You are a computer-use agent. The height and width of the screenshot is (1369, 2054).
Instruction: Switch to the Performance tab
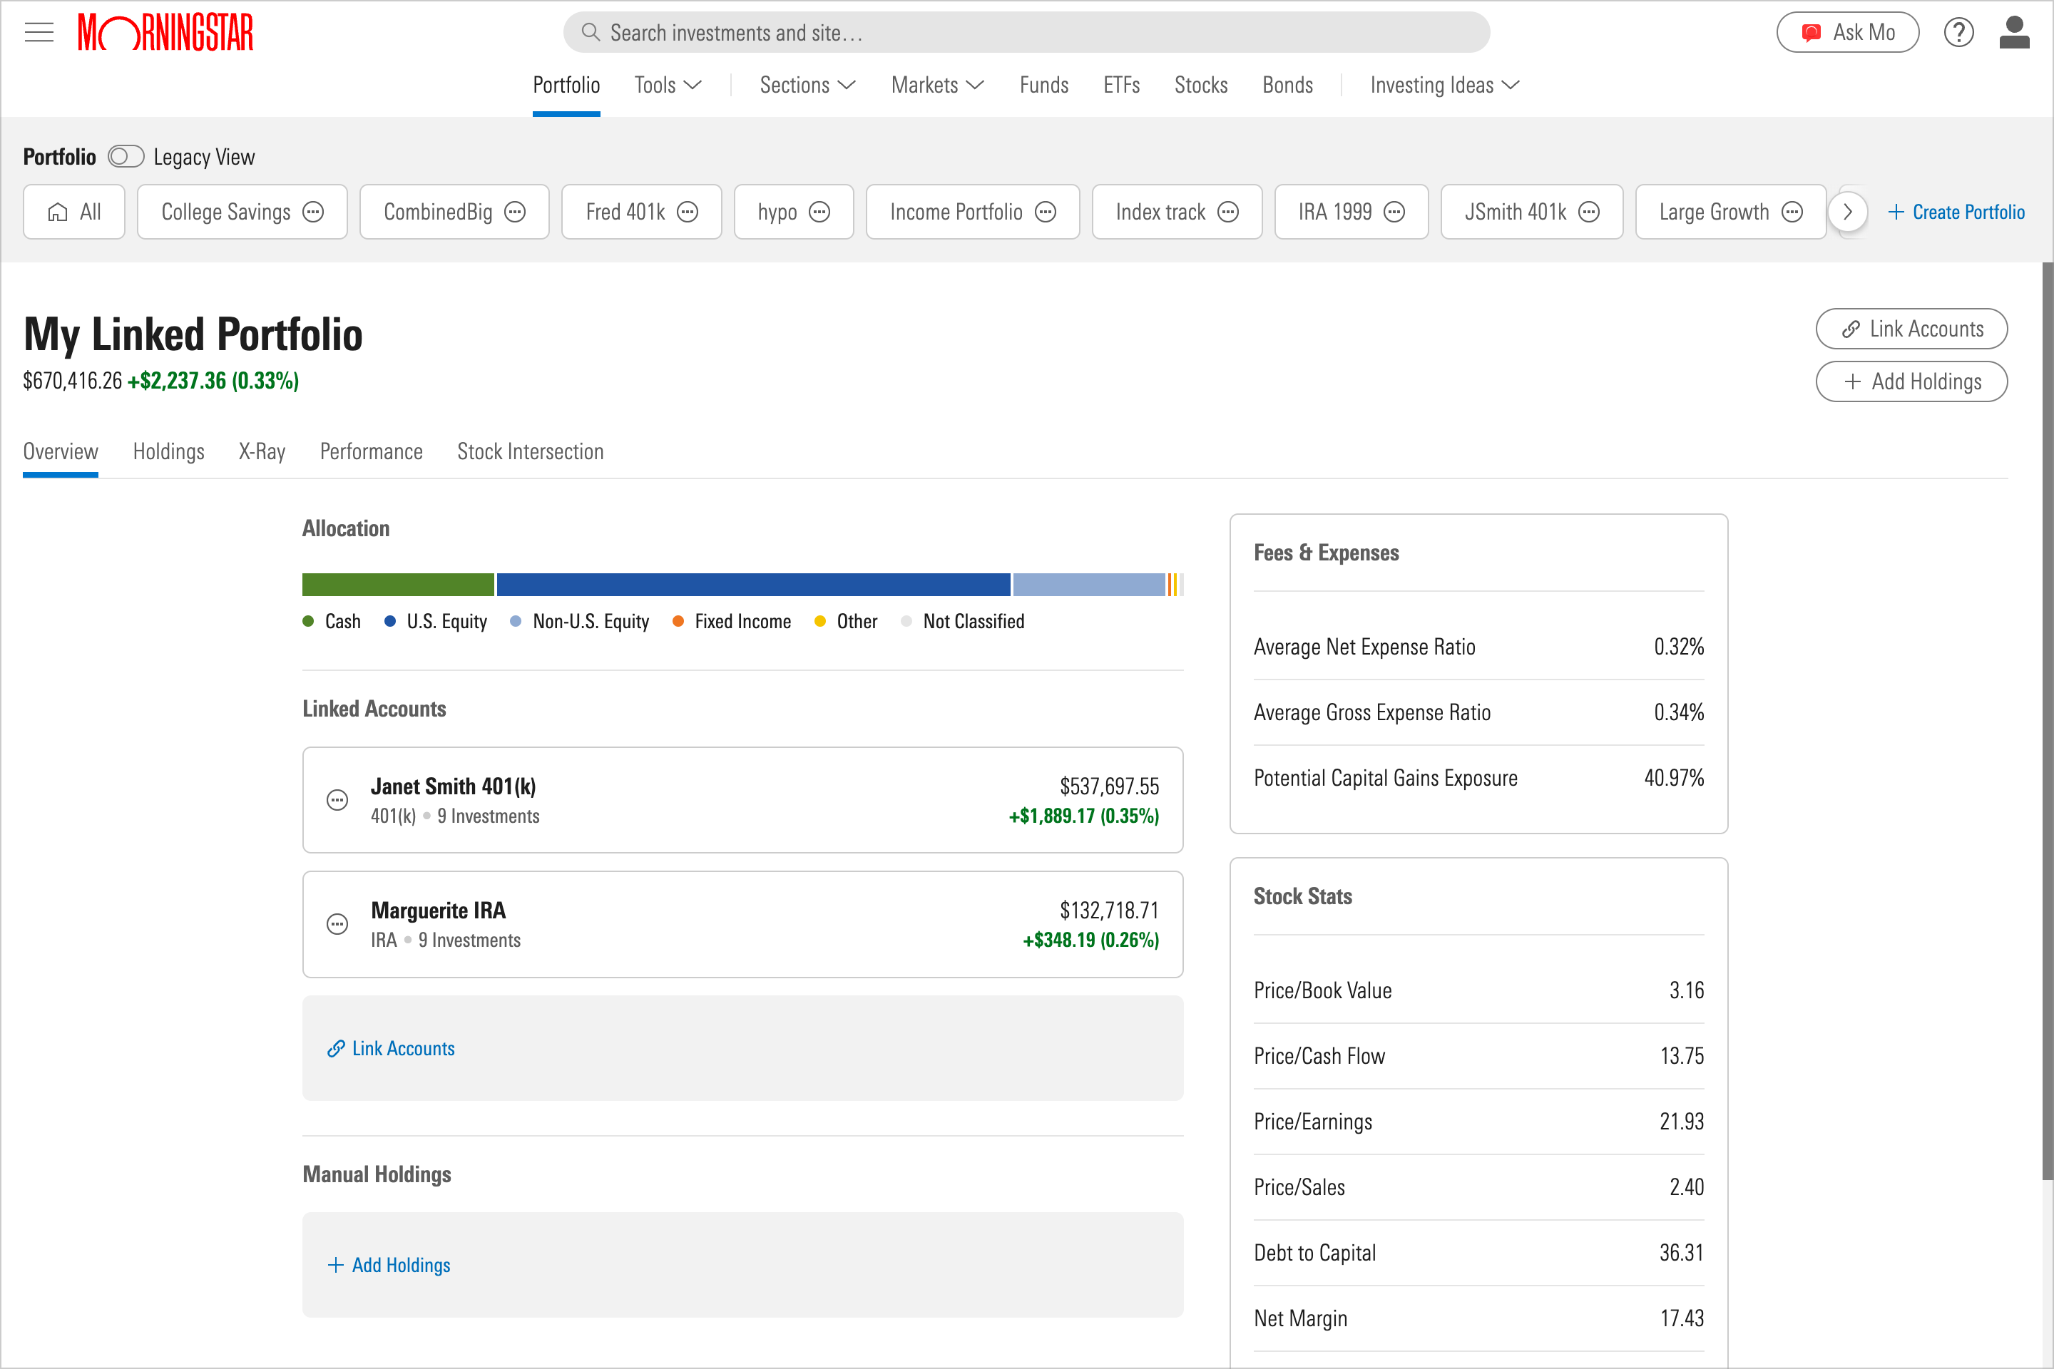pyautogui.click(x=371, y=451)
